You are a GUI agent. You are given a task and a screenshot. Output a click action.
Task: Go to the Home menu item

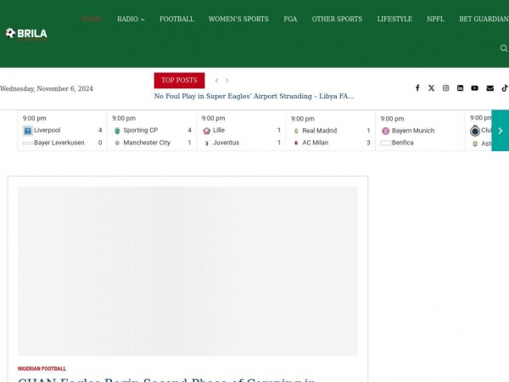pos(92,20)
